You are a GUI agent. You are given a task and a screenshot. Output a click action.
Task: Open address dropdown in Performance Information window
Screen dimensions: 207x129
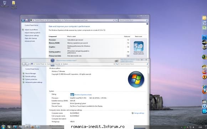click(113, 20)
